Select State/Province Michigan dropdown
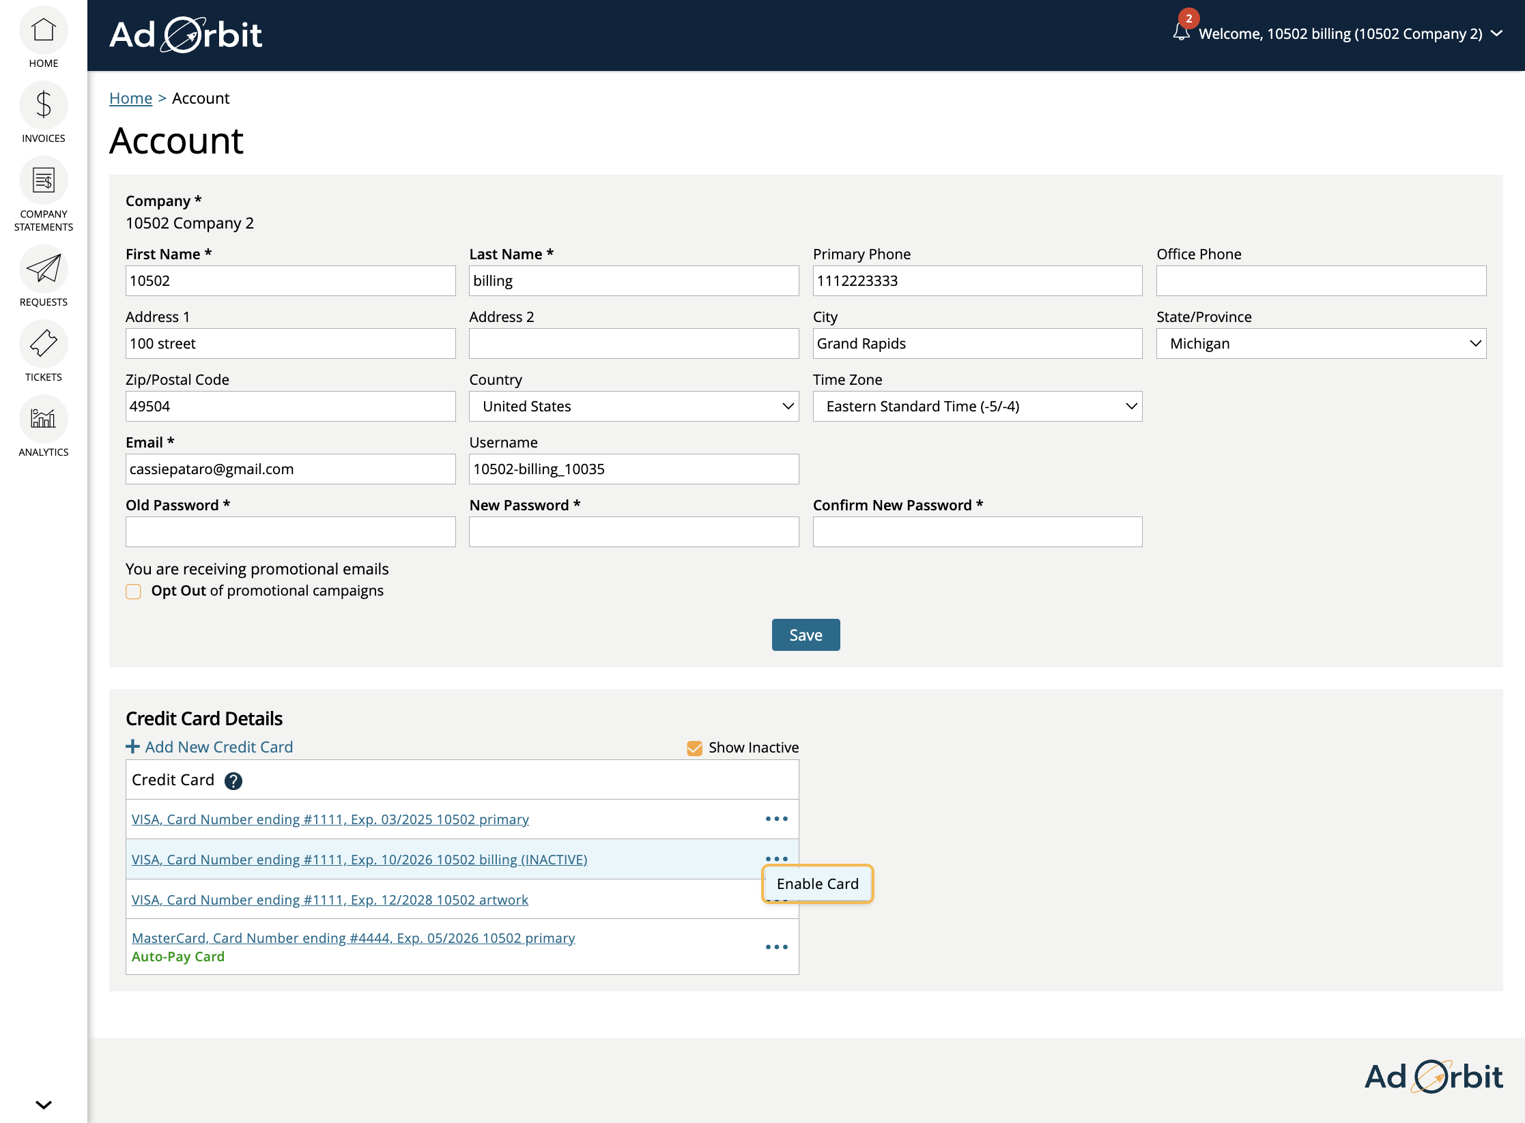 pyautogui.click(x=1322, y=343)
